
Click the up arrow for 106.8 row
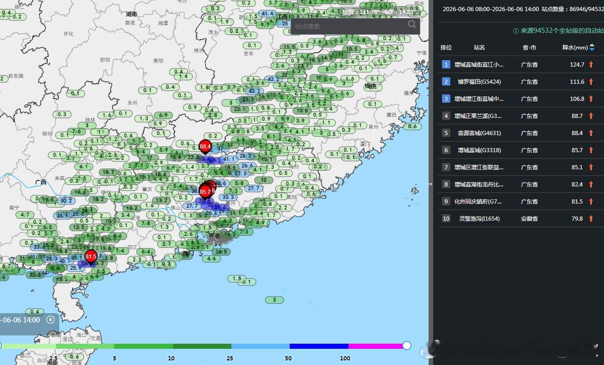591,99
